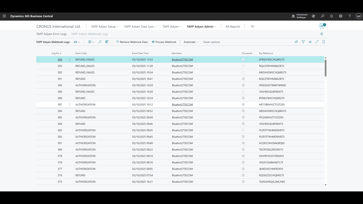This screenshot has height=204, width=363.
Task: Open the All Reports menu item
Action: 233,27
